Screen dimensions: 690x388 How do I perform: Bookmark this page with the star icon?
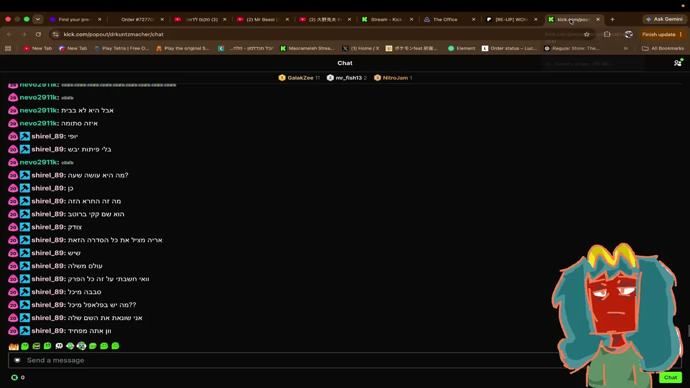(x=586, y=34)
